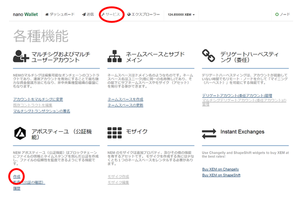The width and height of the screenshot is (296, 201).
Task: Open the ノード status menu
Action: tap(282, 15)
